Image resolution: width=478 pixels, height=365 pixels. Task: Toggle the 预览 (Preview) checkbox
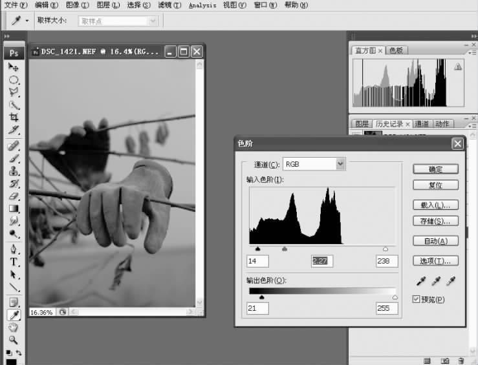(x=417, y=299)
